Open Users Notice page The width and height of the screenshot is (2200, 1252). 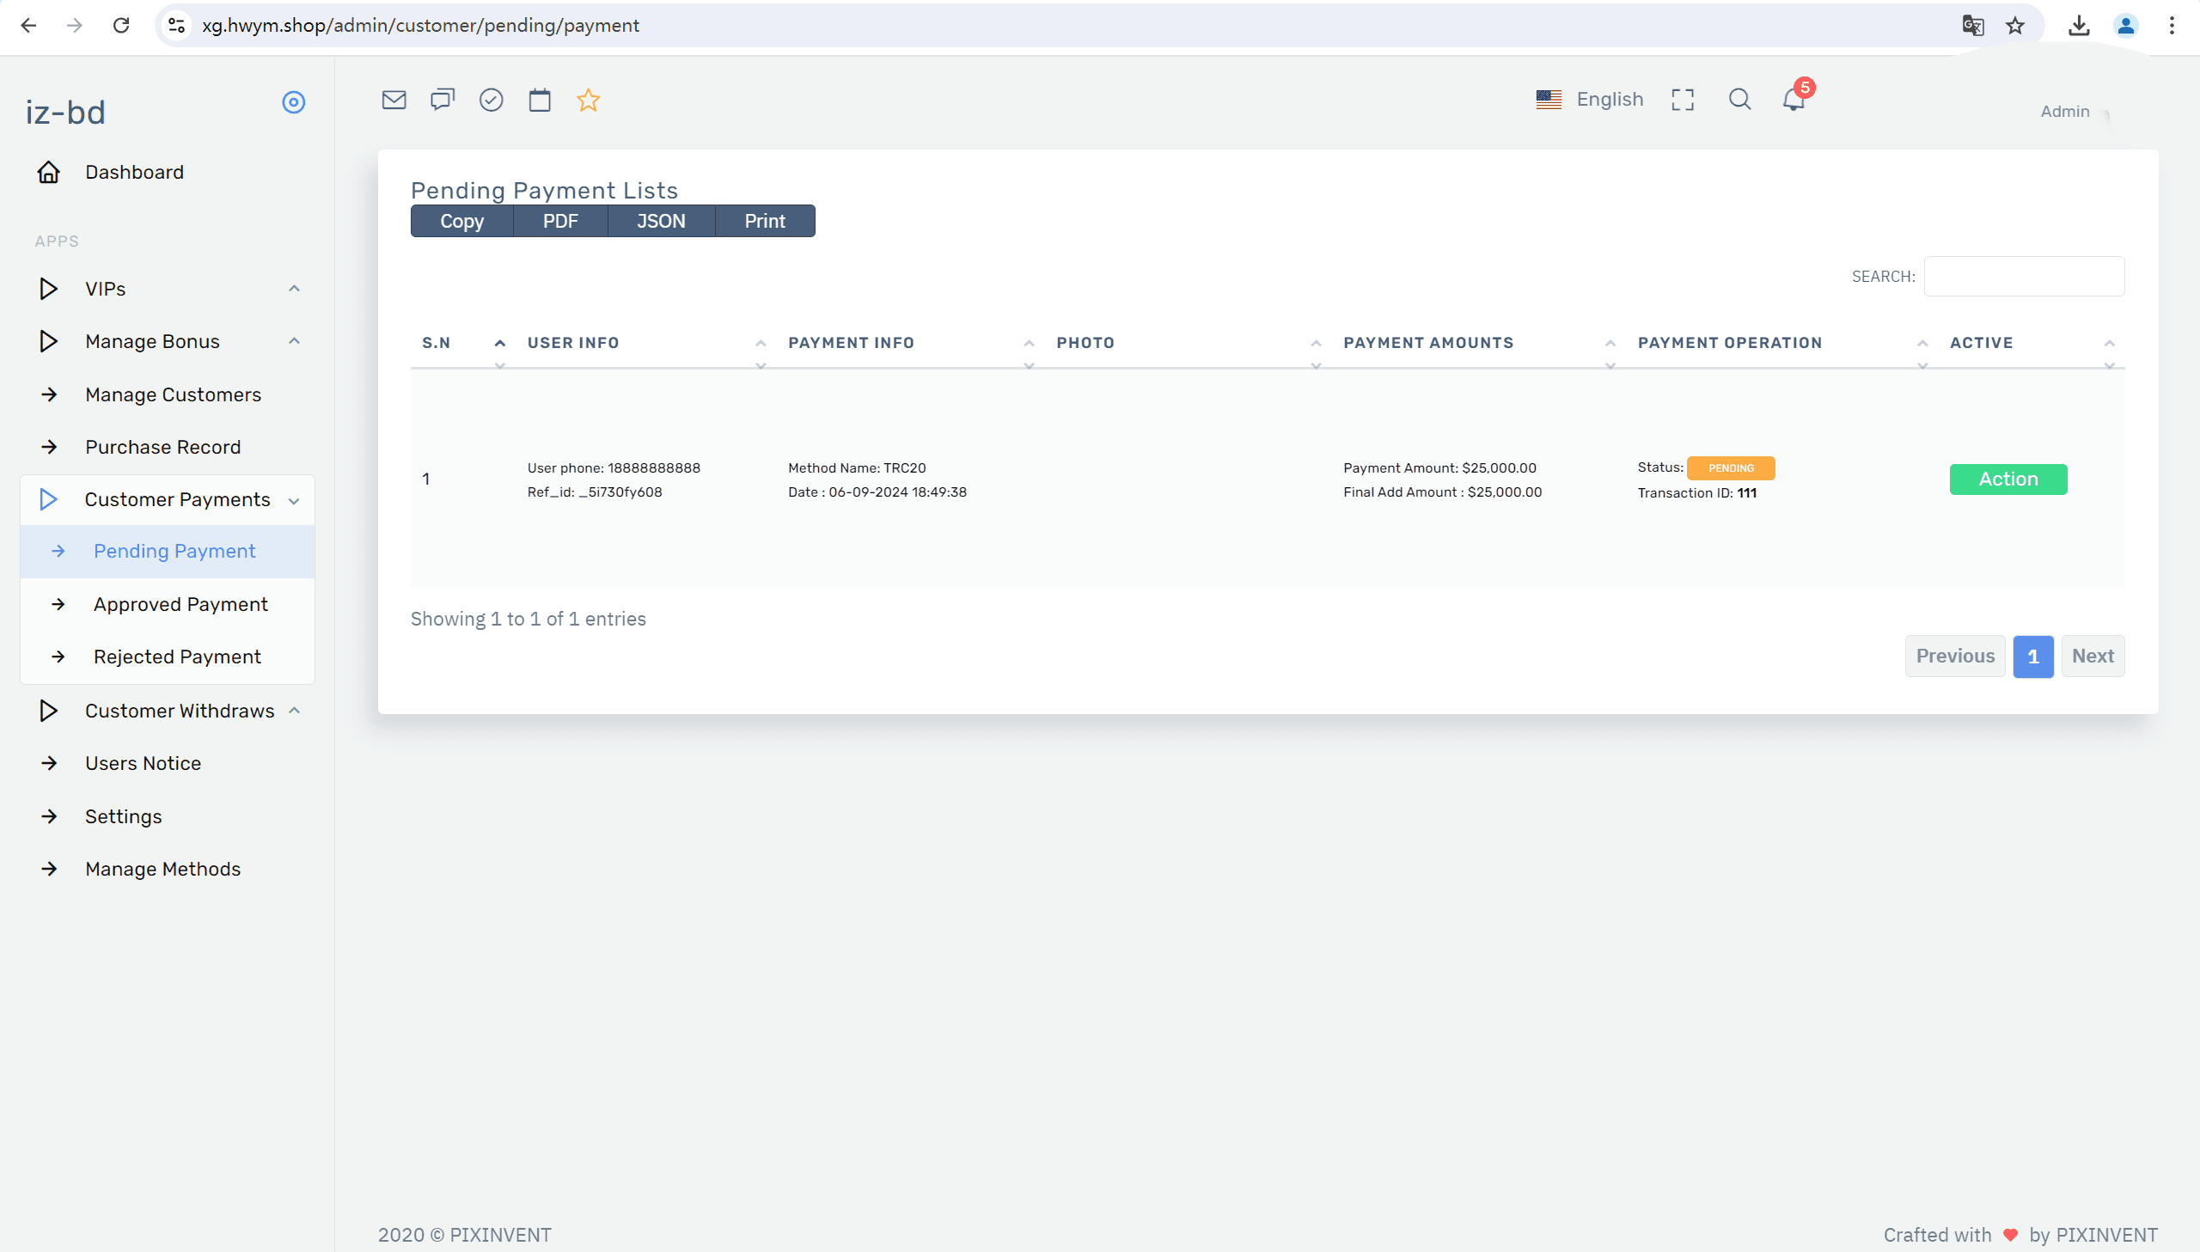(x=168, y=764)
